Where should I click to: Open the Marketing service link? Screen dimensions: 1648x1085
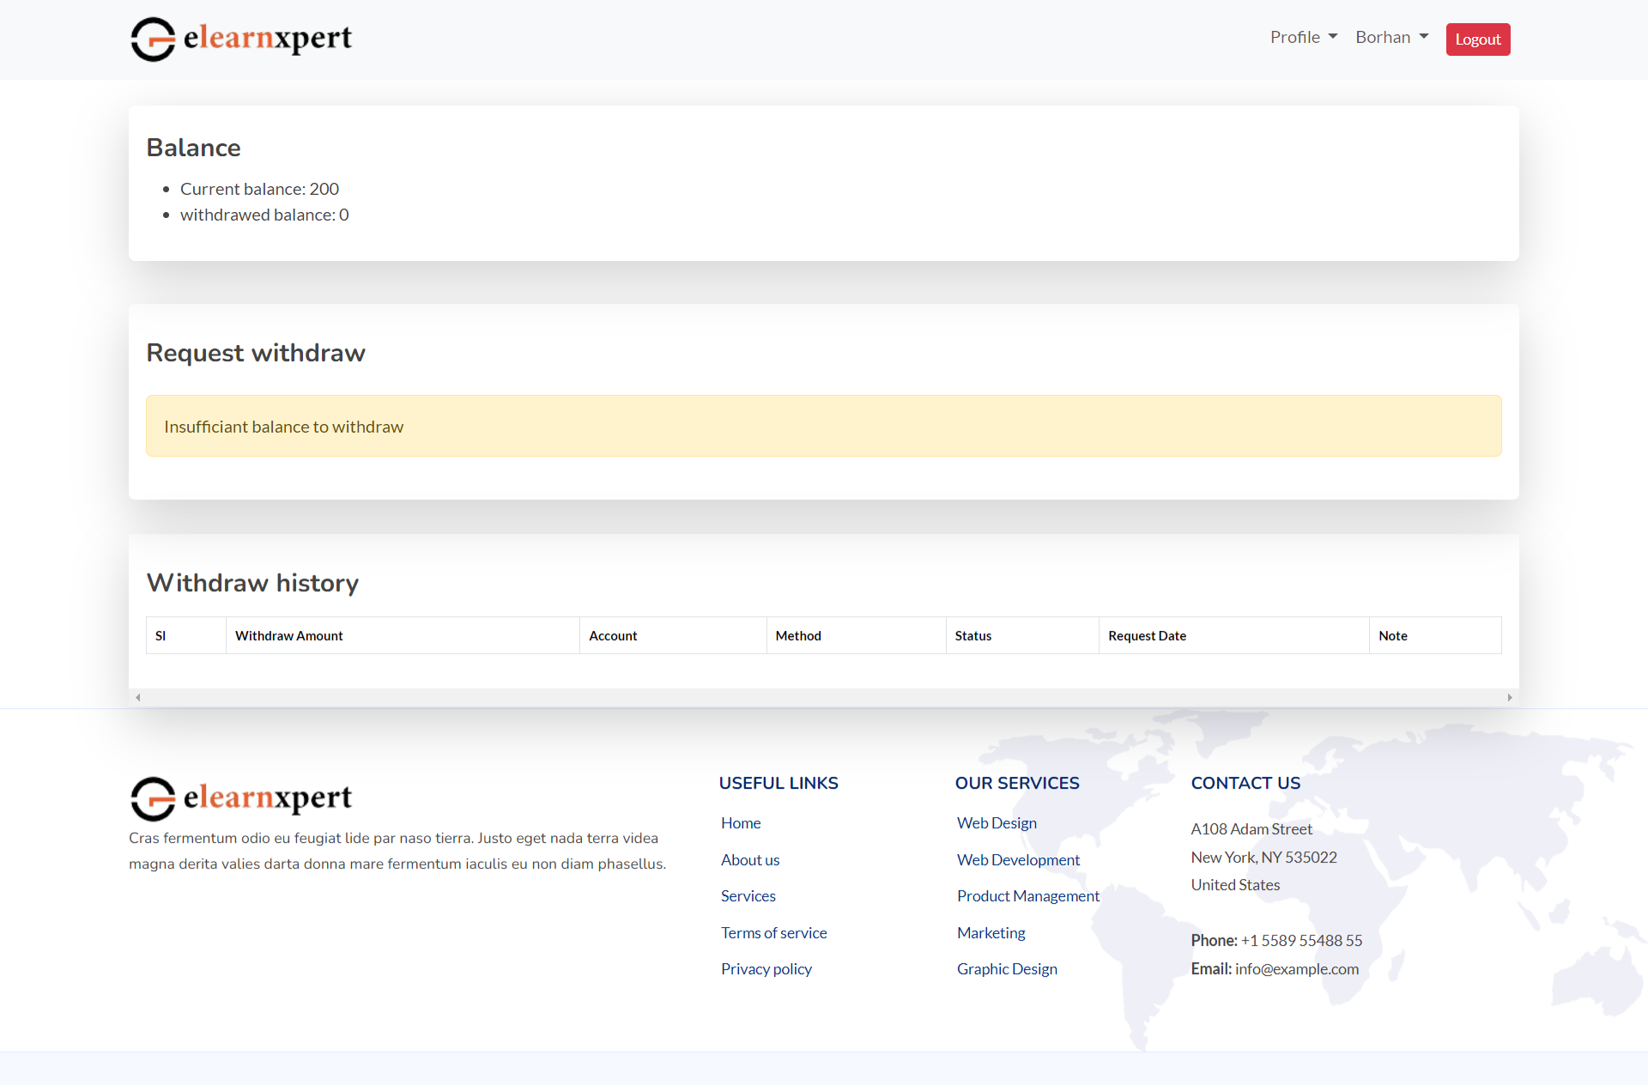click(991, 933)
